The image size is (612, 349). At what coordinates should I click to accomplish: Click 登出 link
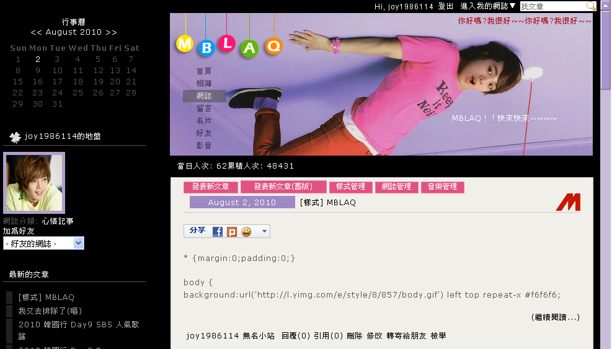tap(446, 6)
